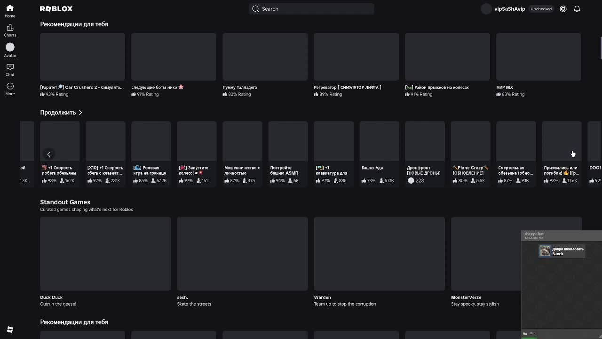Click the previous arrow in the Продолжить carousel

point(48,154)
